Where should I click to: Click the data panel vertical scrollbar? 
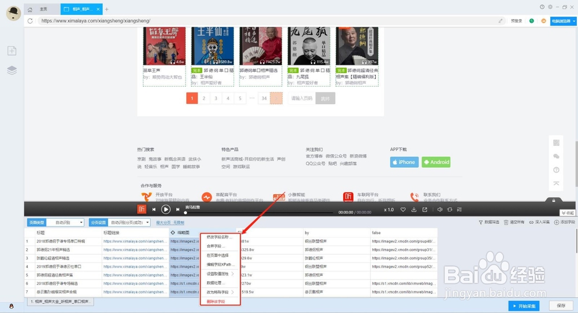pyautogui.click(x=576, y=242)
